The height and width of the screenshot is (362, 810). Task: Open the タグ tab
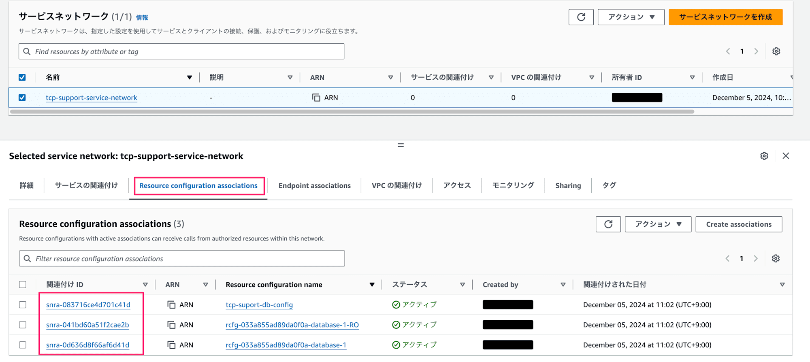coord(609,185)
